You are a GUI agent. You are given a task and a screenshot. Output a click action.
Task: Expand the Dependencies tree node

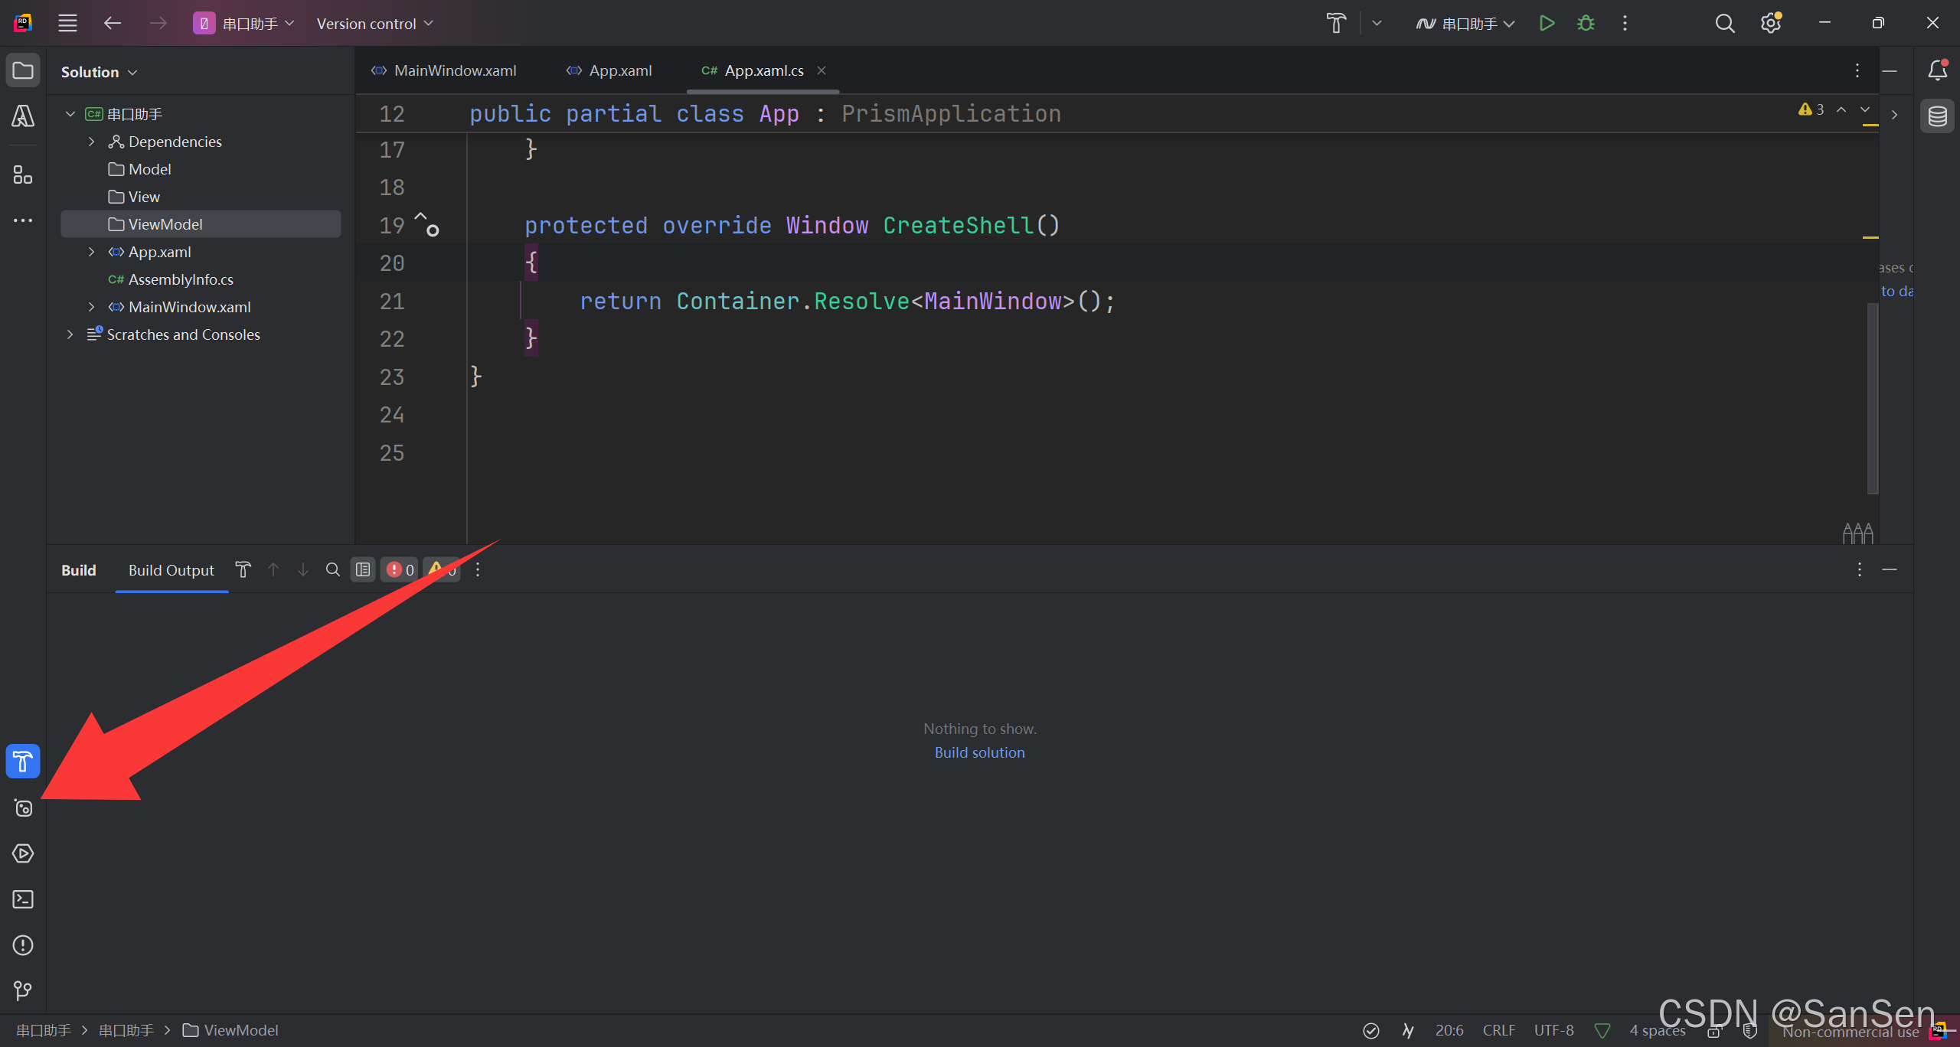click(92, 142)
